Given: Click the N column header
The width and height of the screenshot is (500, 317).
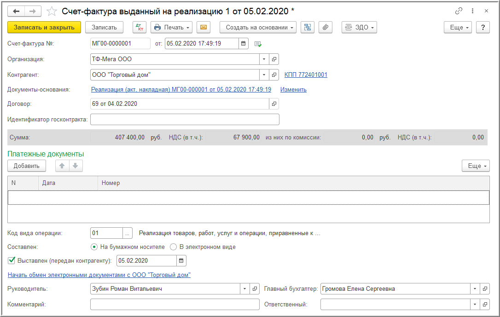Looking at the screenshot, I should tap(23, 183).
